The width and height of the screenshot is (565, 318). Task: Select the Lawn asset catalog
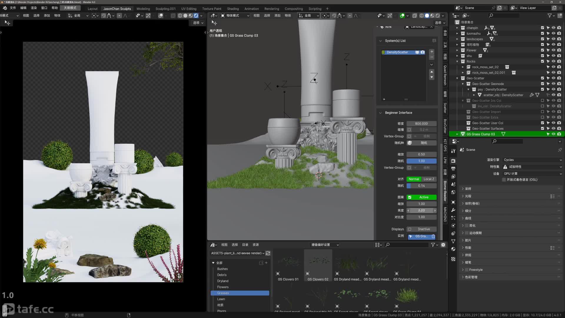pos(221,299)
